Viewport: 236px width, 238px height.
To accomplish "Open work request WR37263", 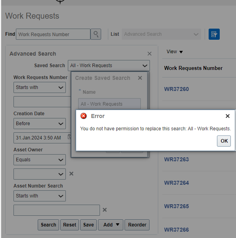I will (177, 159).
